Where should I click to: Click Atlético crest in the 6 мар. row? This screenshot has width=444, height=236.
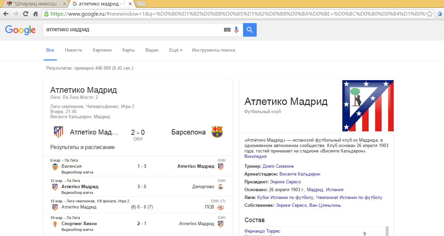(221, 166)
